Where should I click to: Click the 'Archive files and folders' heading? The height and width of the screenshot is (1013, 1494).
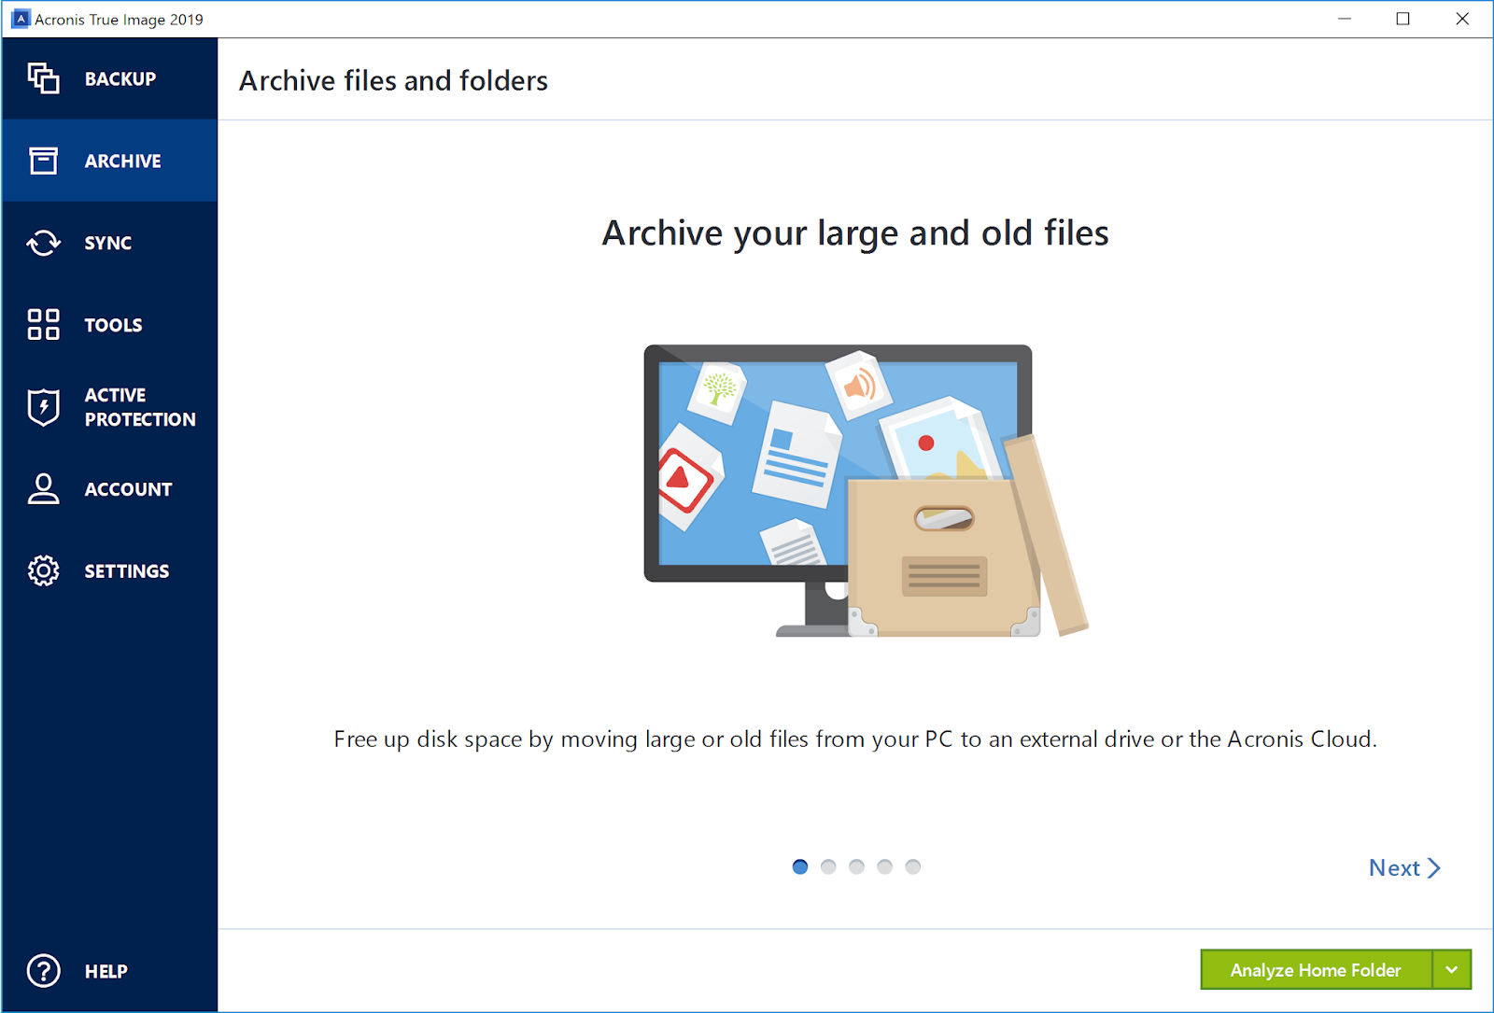tap(393, 81)
